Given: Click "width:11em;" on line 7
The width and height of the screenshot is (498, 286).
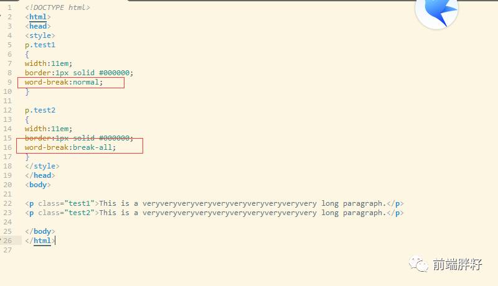Looking at the screenshot, I should 49,63.
